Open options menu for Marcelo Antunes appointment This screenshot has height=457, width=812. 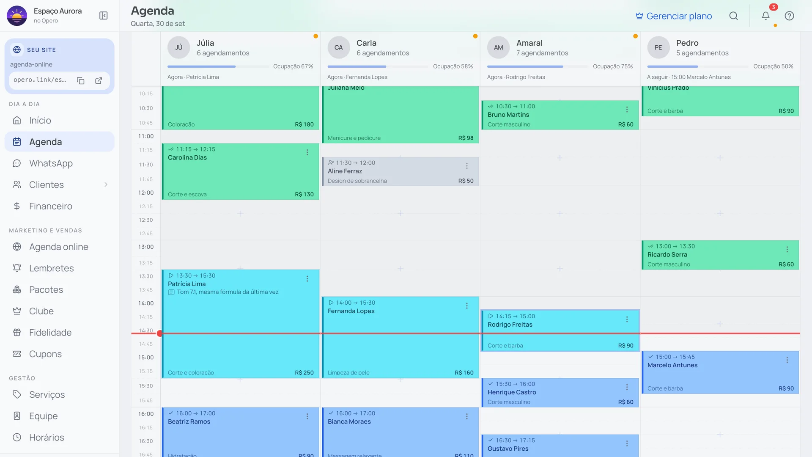point(787,360)
